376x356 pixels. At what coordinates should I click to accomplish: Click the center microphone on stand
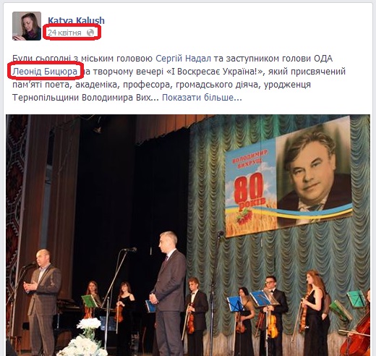130,250
